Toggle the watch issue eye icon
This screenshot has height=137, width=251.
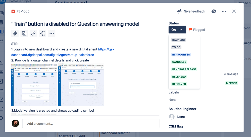(x=214, y=11)
